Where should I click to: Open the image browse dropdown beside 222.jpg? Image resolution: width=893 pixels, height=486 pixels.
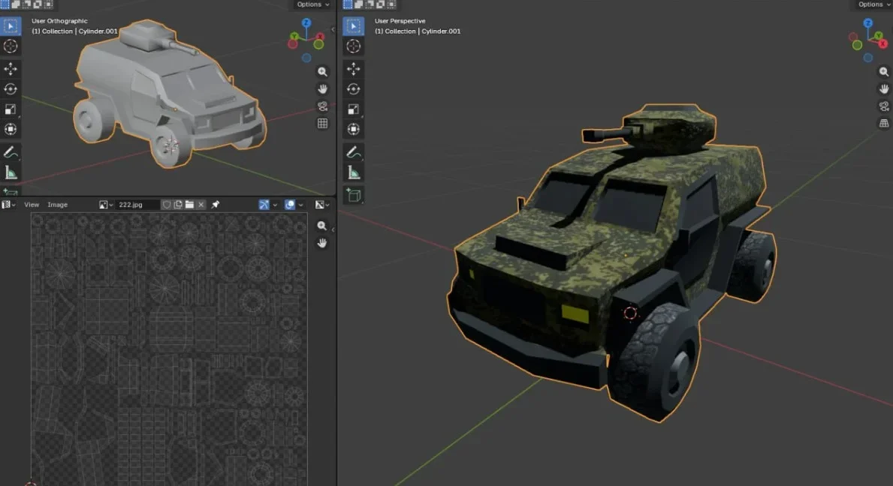[x=106, y=205]
